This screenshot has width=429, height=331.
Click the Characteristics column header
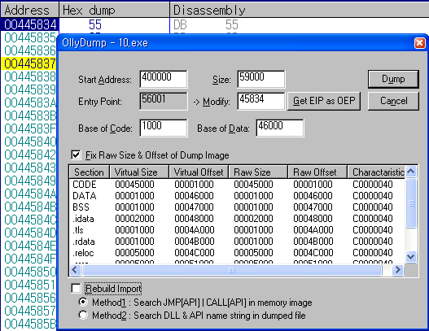tap(376, 172)
